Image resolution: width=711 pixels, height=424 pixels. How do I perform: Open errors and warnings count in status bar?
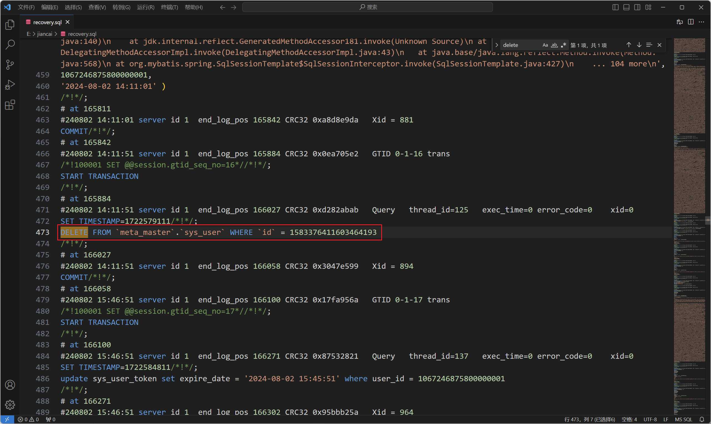click(x=28, y=420)
